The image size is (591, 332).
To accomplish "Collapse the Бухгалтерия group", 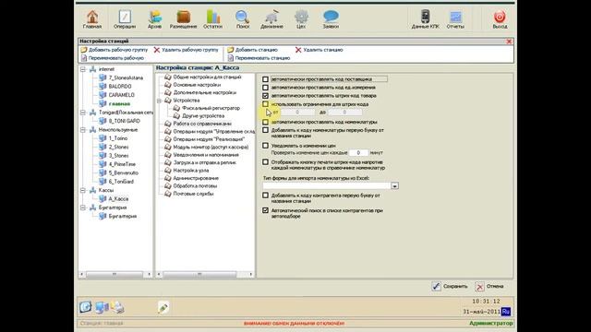I will pyautogui.click(x=83, y=207).
